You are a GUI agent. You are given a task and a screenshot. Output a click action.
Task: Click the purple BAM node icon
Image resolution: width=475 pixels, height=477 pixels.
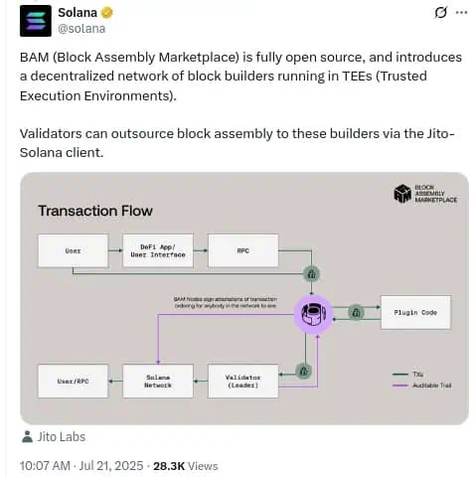click(x=313, y=314)
